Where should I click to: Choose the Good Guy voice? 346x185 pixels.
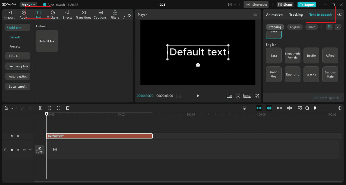tap(274, 74)
